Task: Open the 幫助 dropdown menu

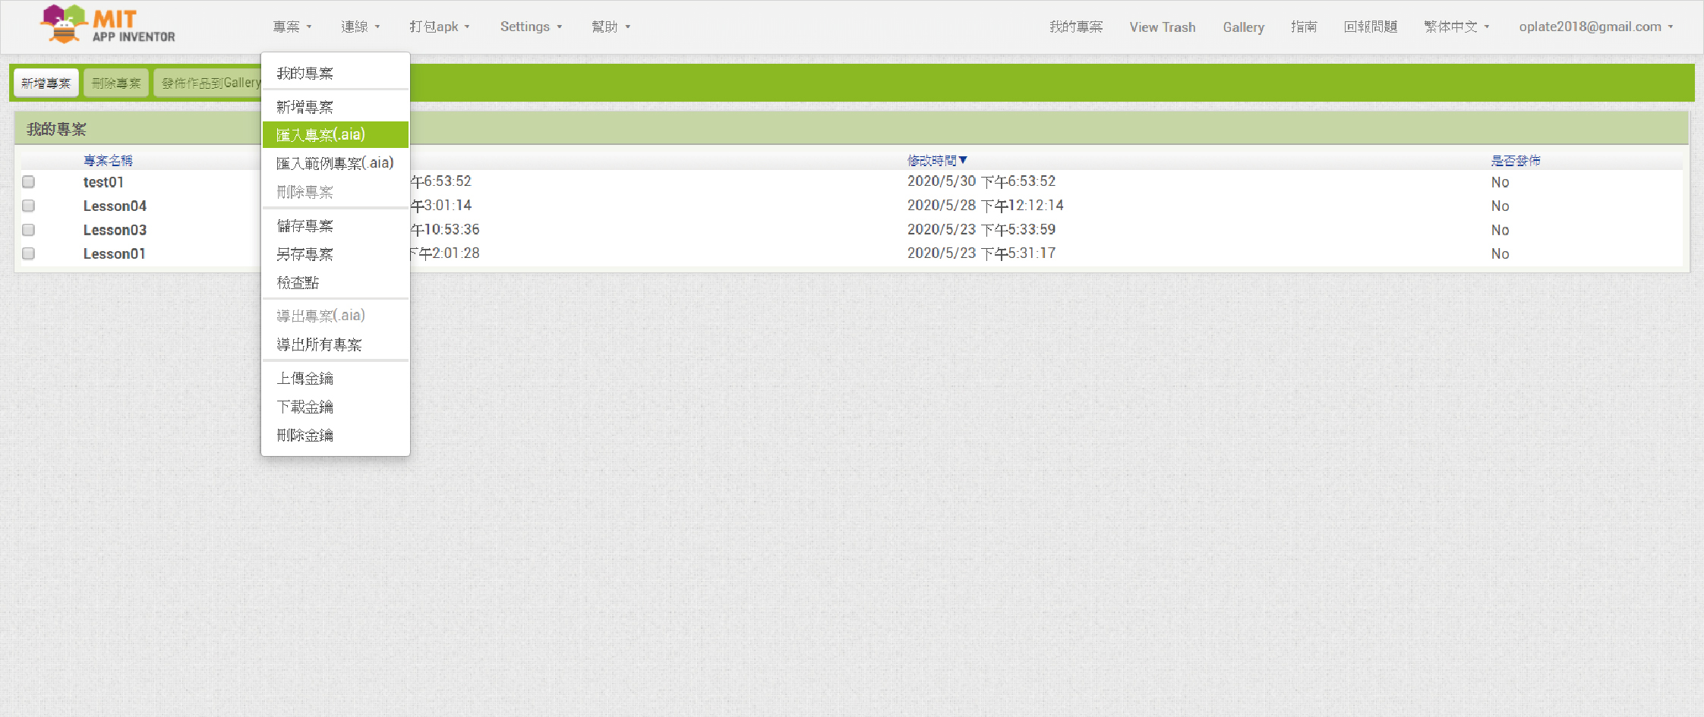Action: click(x=611, y=27)
